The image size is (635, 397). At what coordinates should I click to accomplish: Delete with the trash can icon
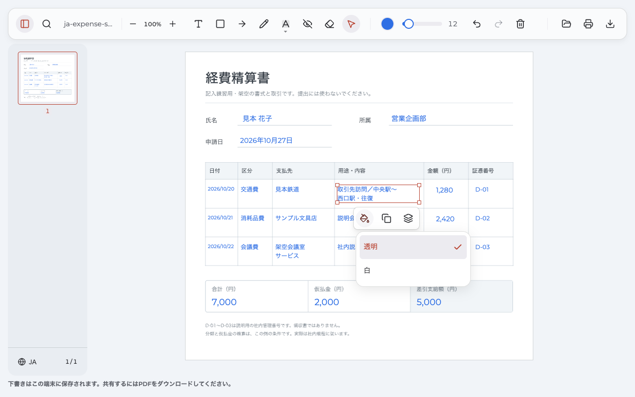(x=520, y=24)
